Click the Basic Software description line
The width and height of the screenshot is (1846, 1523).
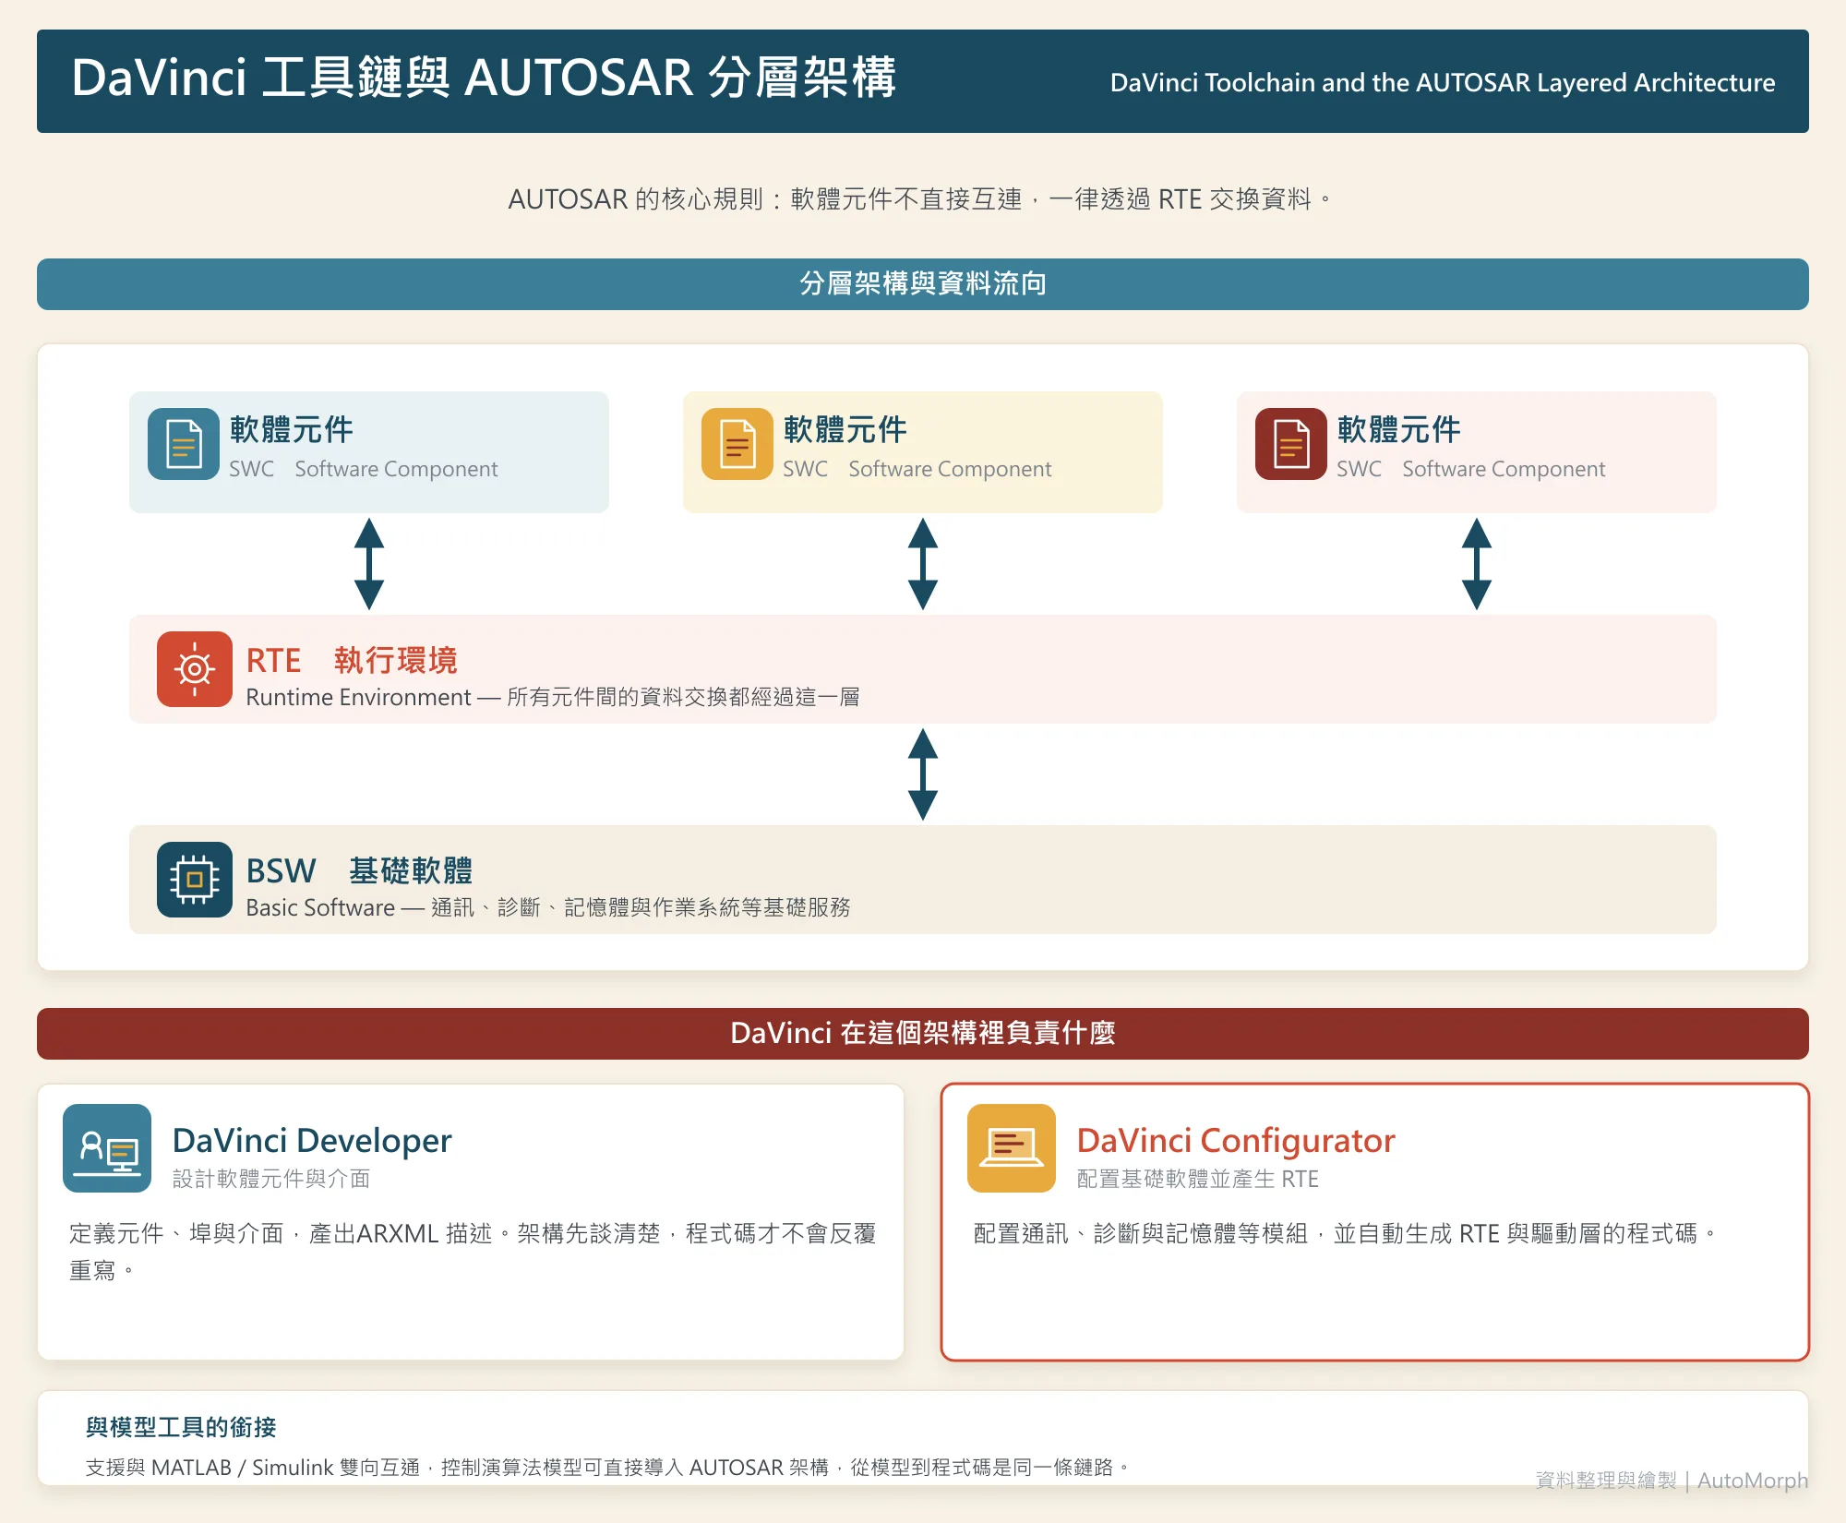click(548, 907)
